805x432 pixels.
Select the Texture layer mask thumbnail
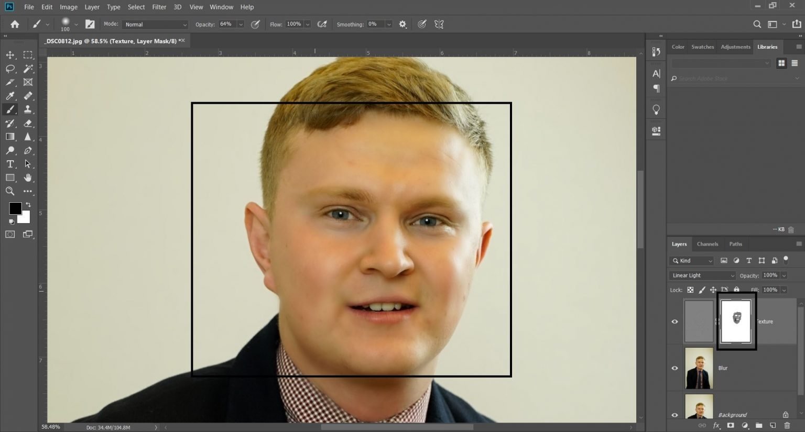tap(736, 321)
